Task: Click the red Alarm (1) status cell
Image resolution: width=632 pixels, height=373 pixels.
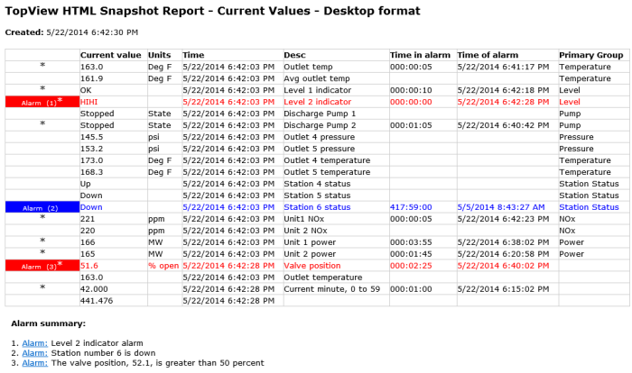Action: coord(42,102)
